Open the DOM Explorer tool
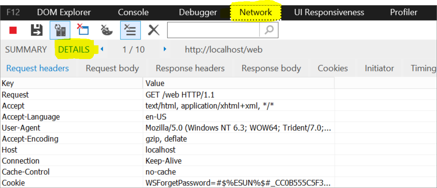The image size is (437, 188). pyautogui.click(x=64, y=12)
